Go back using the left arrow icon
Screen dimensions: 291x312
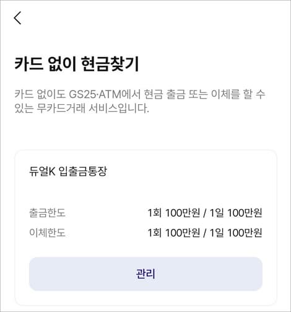[17, 18]
